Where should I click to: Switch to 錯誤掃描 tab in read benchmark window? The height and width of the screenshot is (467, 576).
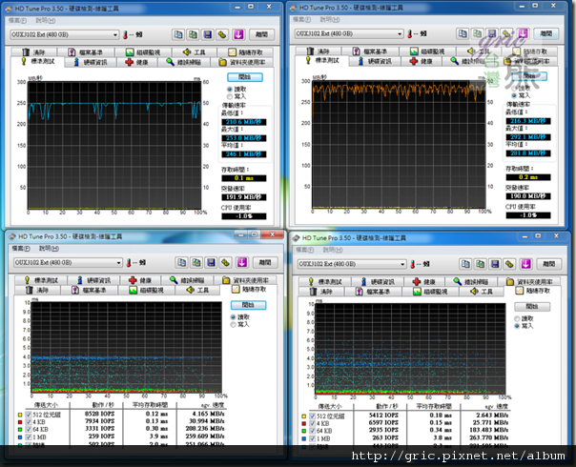(184, 62)
